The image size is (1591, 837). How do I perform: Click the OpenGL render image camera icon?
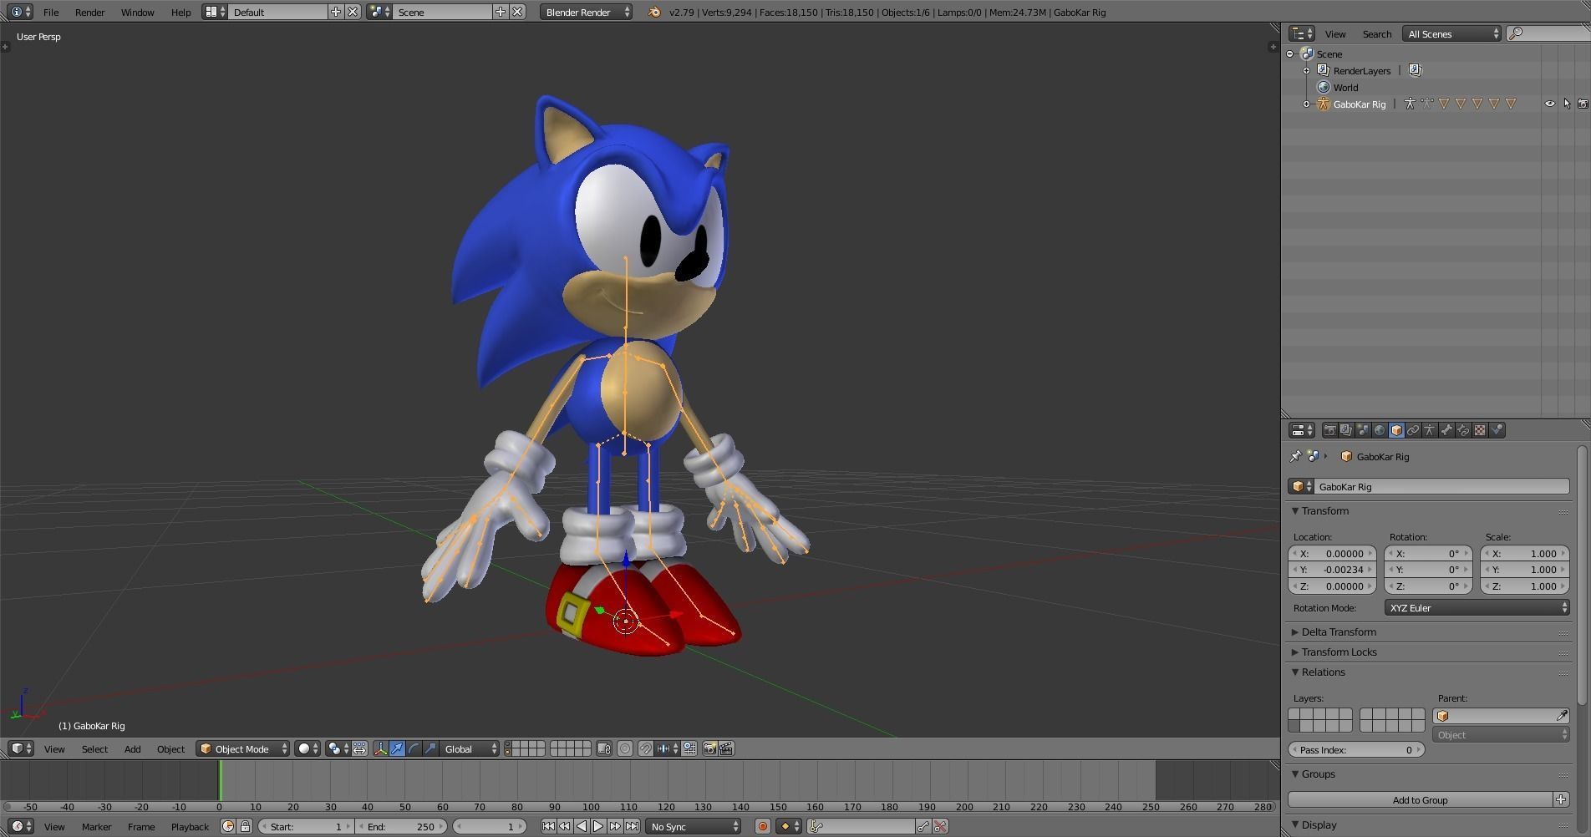coord(709,748)
